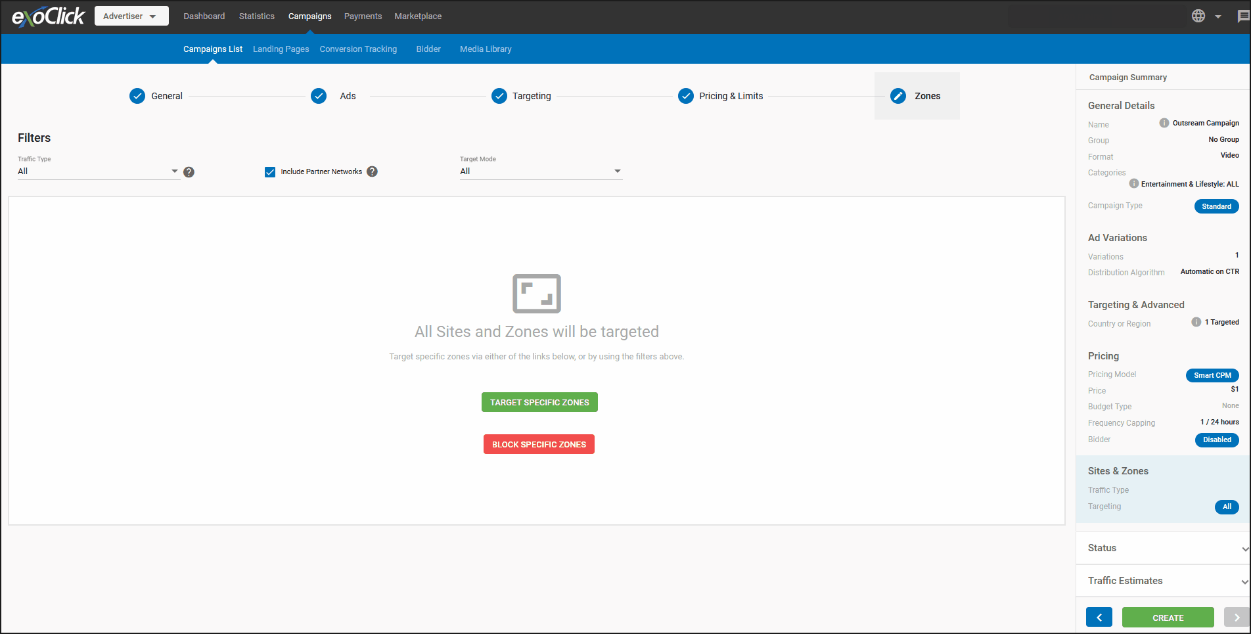Image resolution: width=1251 pixels, height=634 pixels.
Task: Click the Smart CPM pricing badge
Action: coord(1213,375)
